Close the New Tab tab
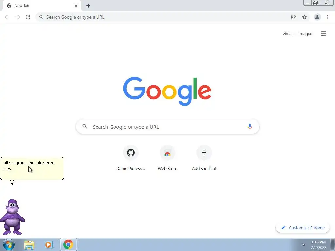 tap(76, 6)
